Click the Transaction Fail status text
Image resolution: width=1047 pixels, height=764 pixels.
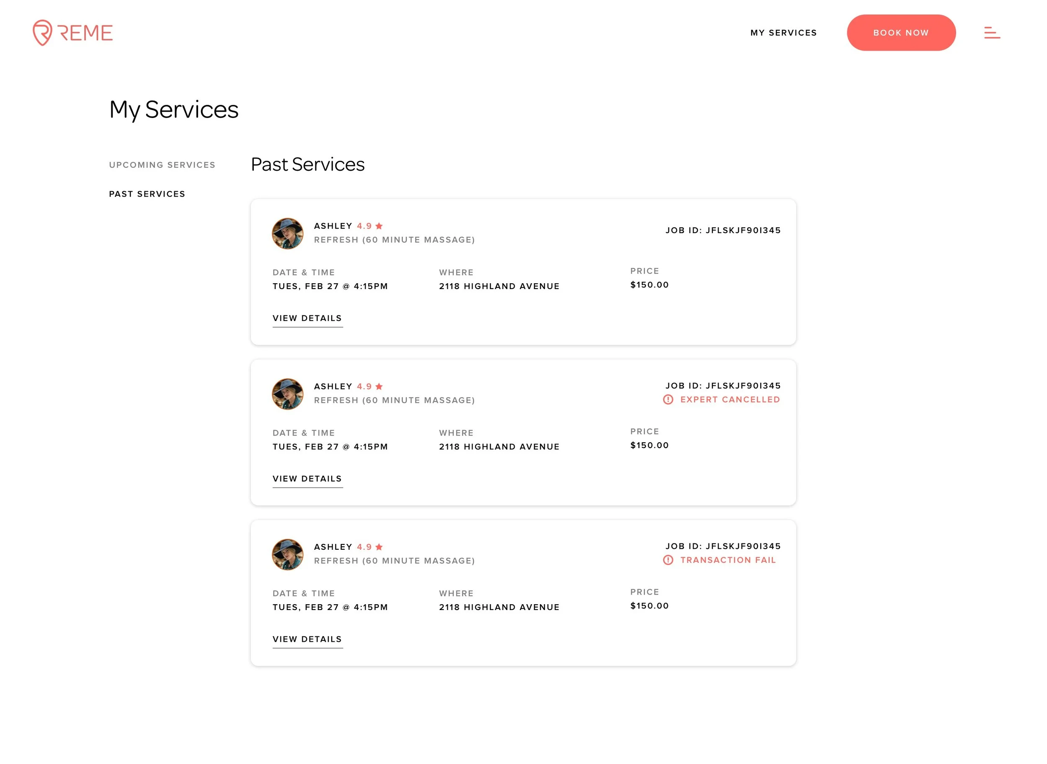(727, 560)
